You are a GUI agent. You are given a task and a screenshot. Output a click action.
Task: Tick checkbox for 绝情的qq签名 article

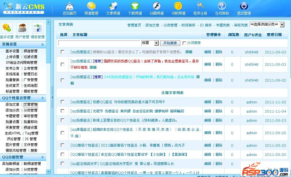pos(63,52)
